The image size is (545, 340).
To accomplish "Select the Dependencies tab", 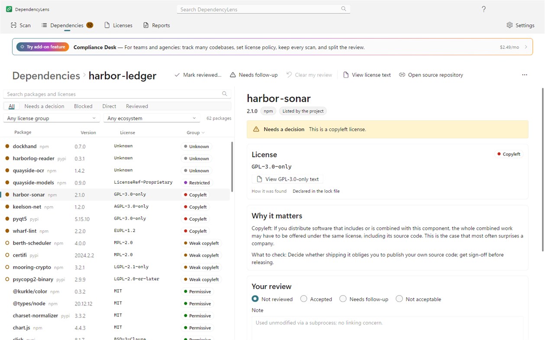I will coord(67,25).
